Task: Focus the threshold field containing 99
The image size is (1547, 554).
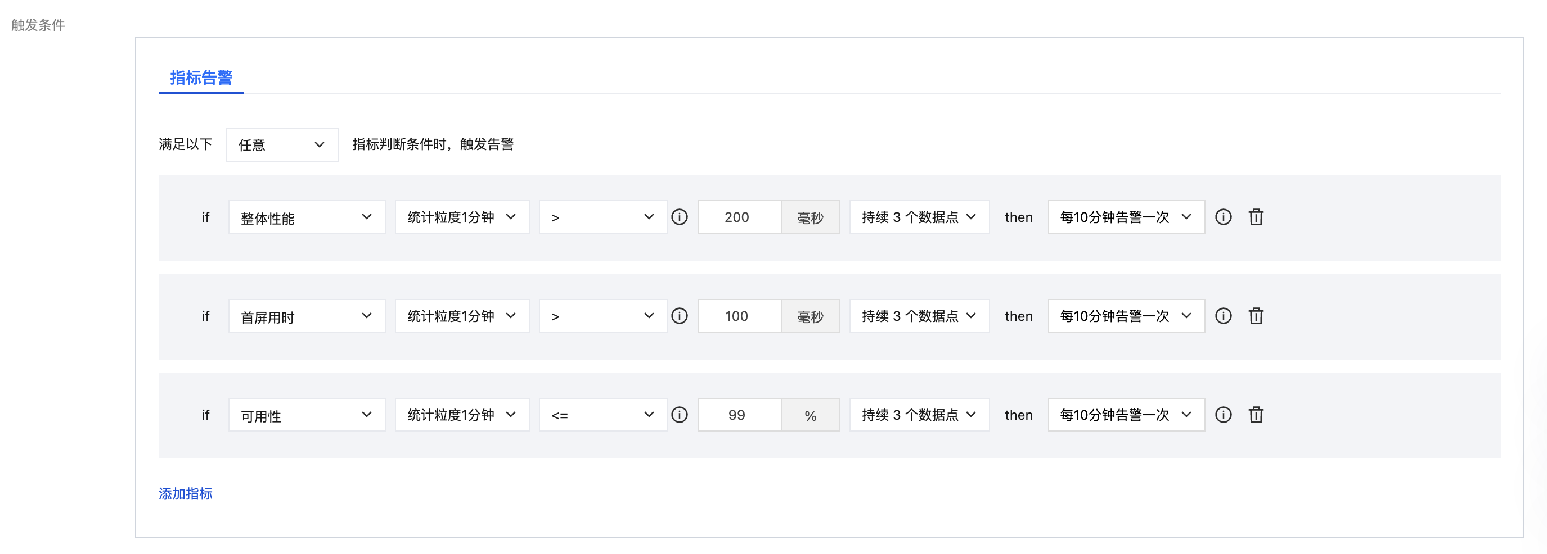Action: tap(739, 415)
